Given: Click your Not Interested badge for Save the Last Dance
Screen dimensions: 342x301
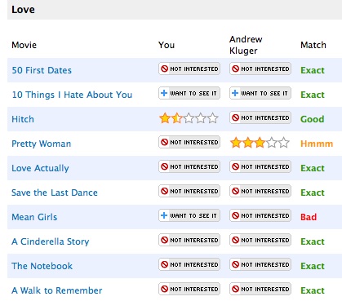Looking at the screenshot, I should click(x=189, y=191).
